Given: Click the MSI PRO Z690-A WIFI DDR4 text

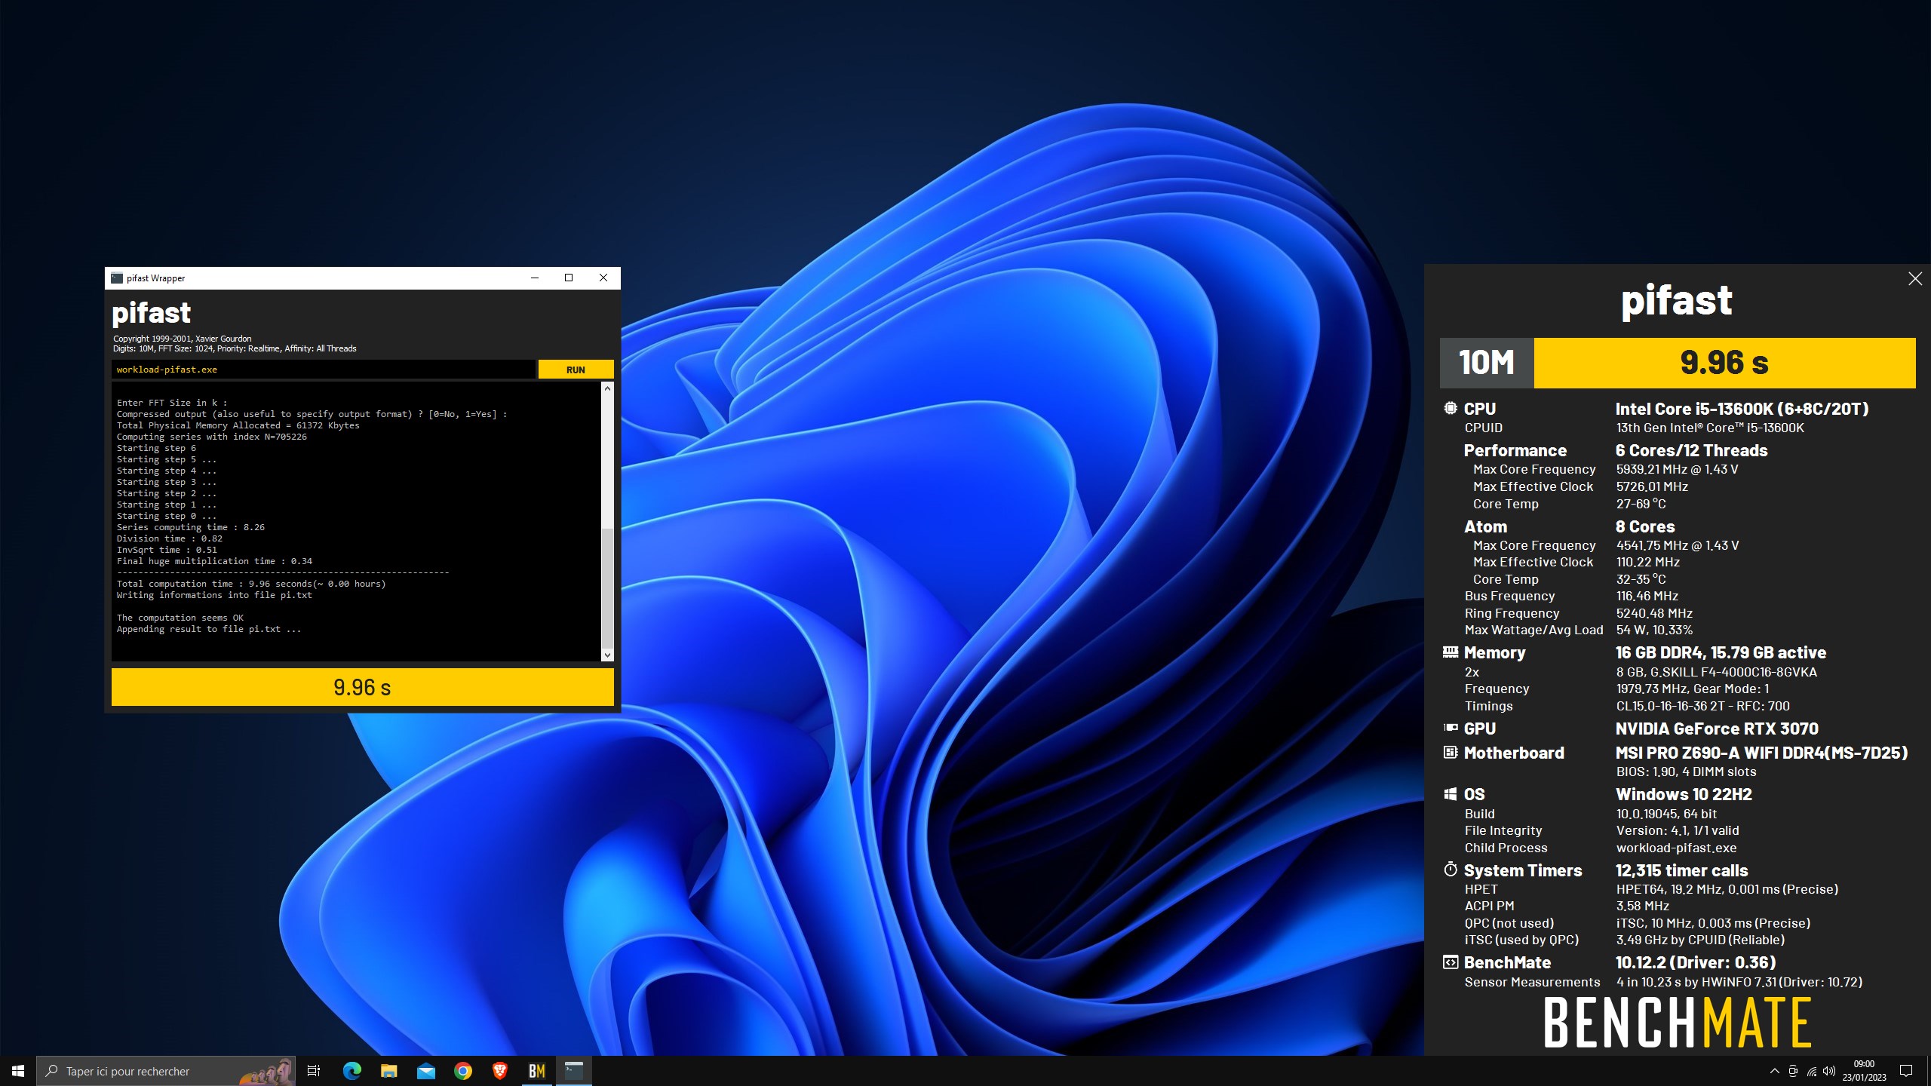Looking at the screenshot, I should [x=1761, y=753].
